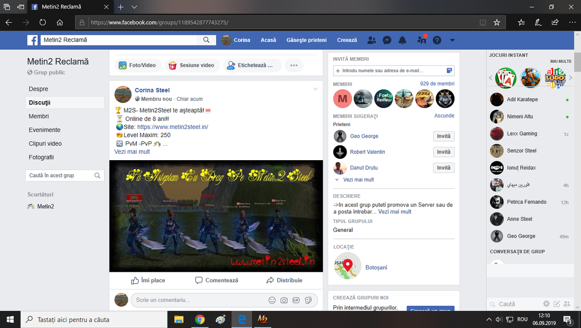Open Messenger icon in top bar
Viewport: 581px width, 328px height.
pyautogui.click(x=387, y=40)
